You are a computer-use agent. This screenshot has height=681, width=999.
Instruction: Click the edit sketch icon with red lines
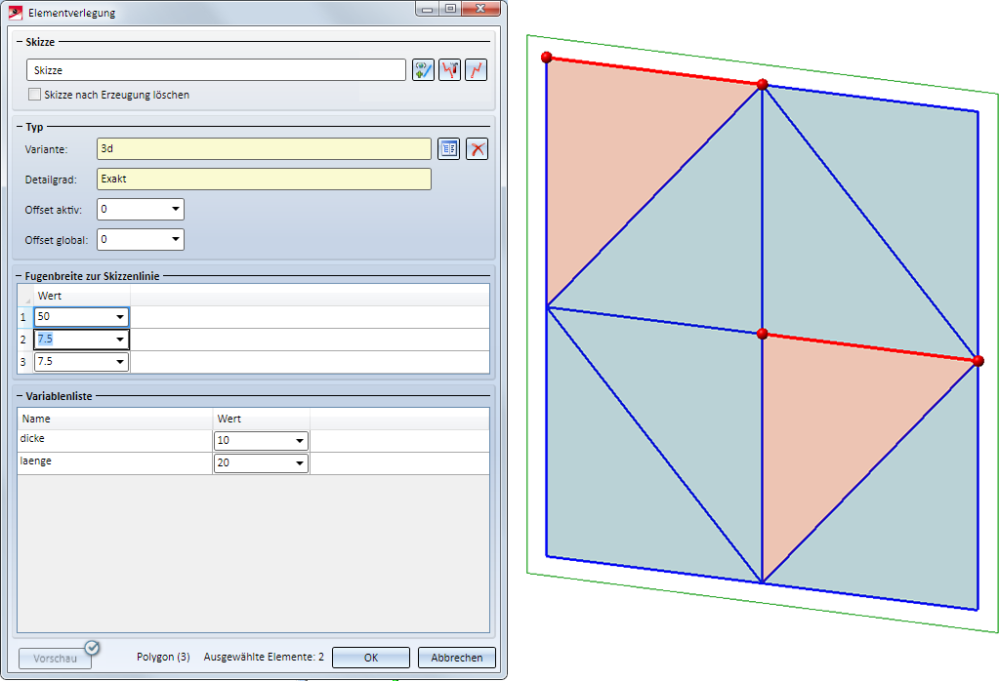tap(449, 70)
